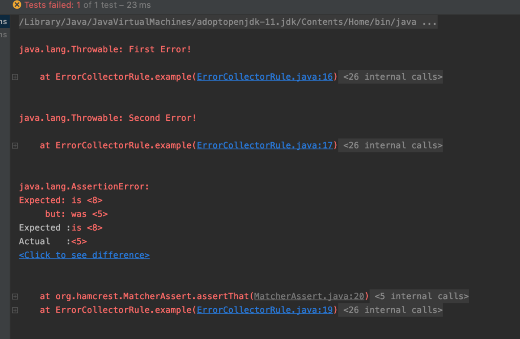Open ErrorCollectorRule.java at line 19
Viewport: 520px width, 339px height.
(265, 310)
